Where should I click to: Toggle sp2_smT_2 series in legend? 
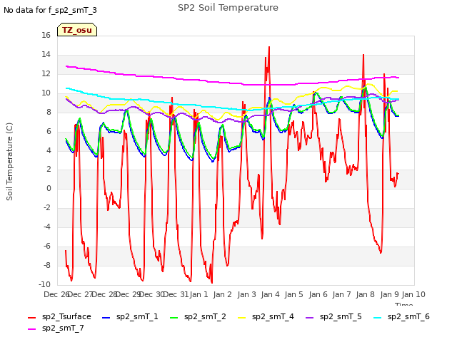coord(198,316)
